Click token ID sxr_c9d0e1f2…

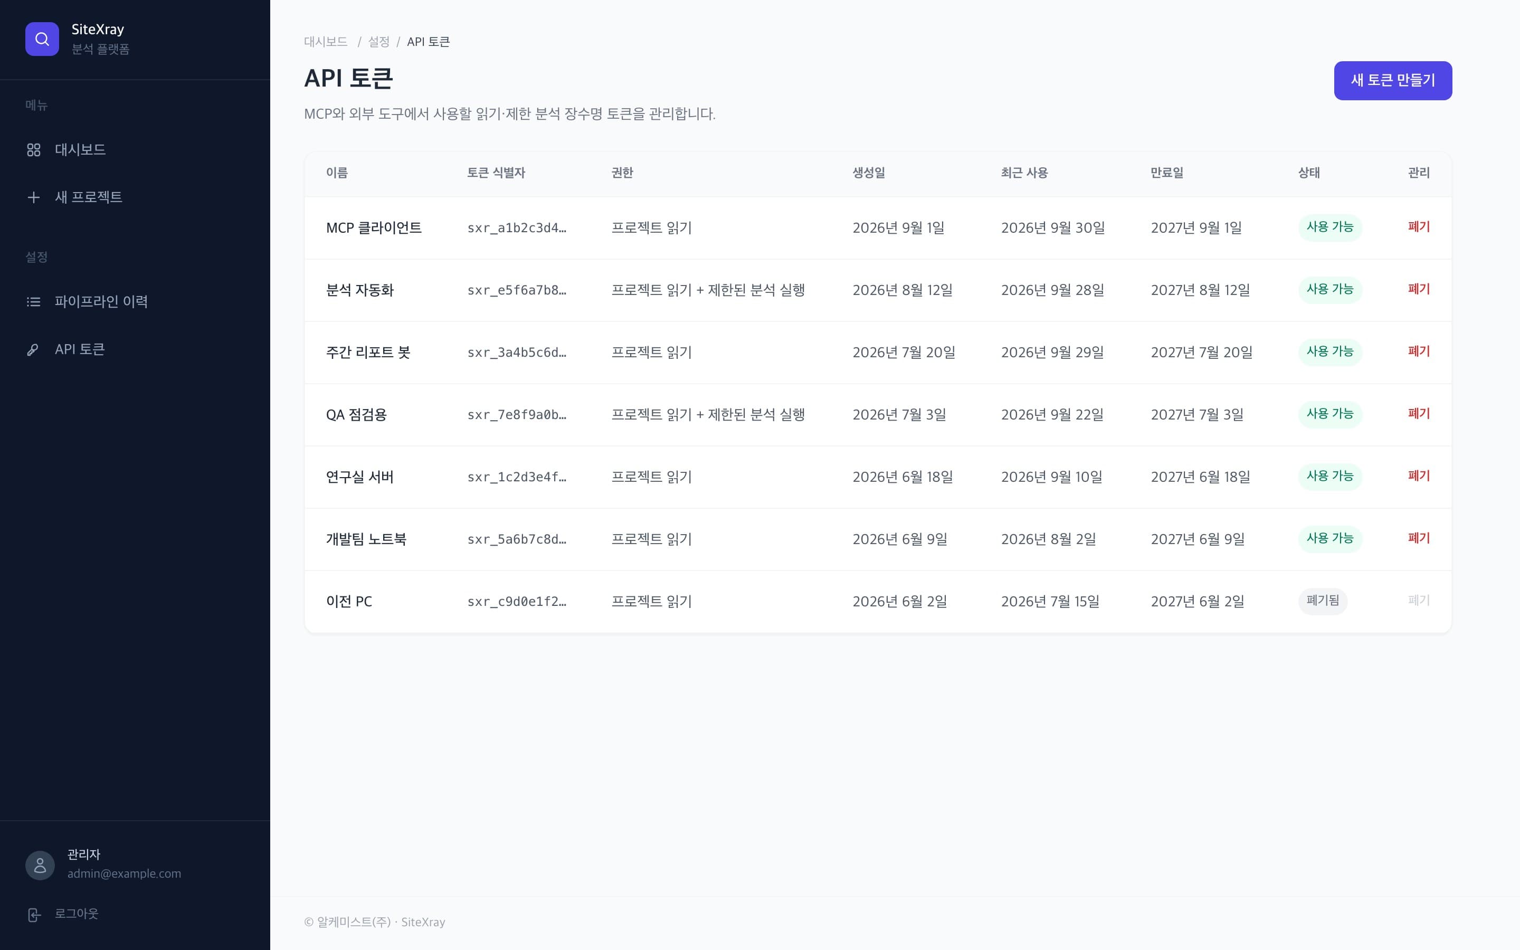(516, 601)
